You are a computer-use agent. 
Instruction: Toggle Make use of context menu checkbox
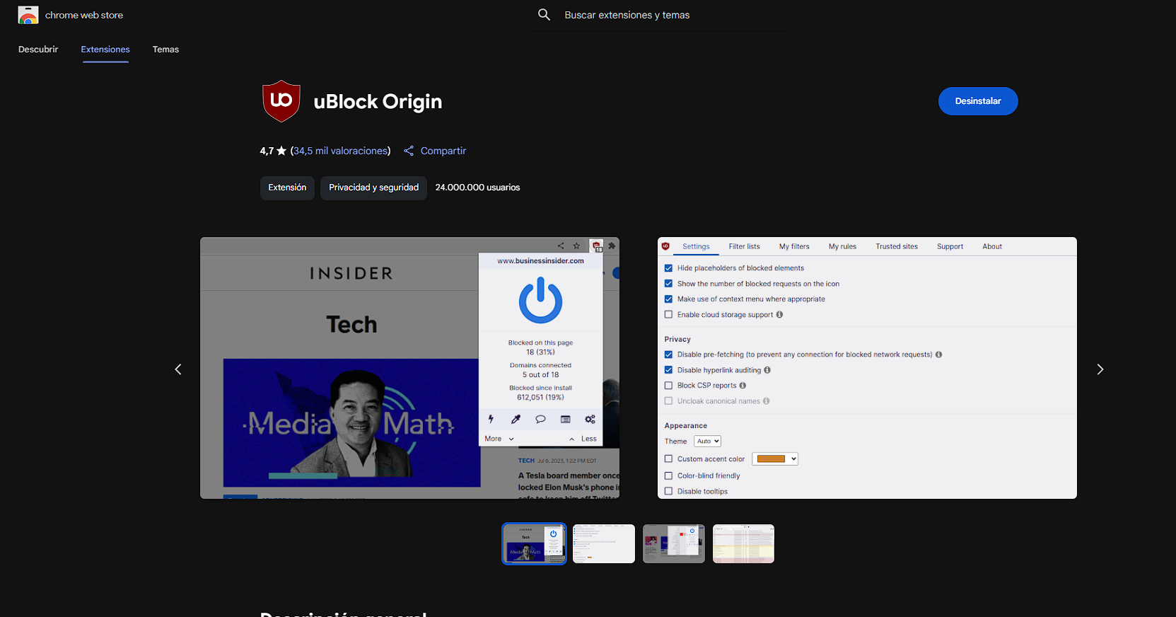pyautogui.click(x=668, y=299)
